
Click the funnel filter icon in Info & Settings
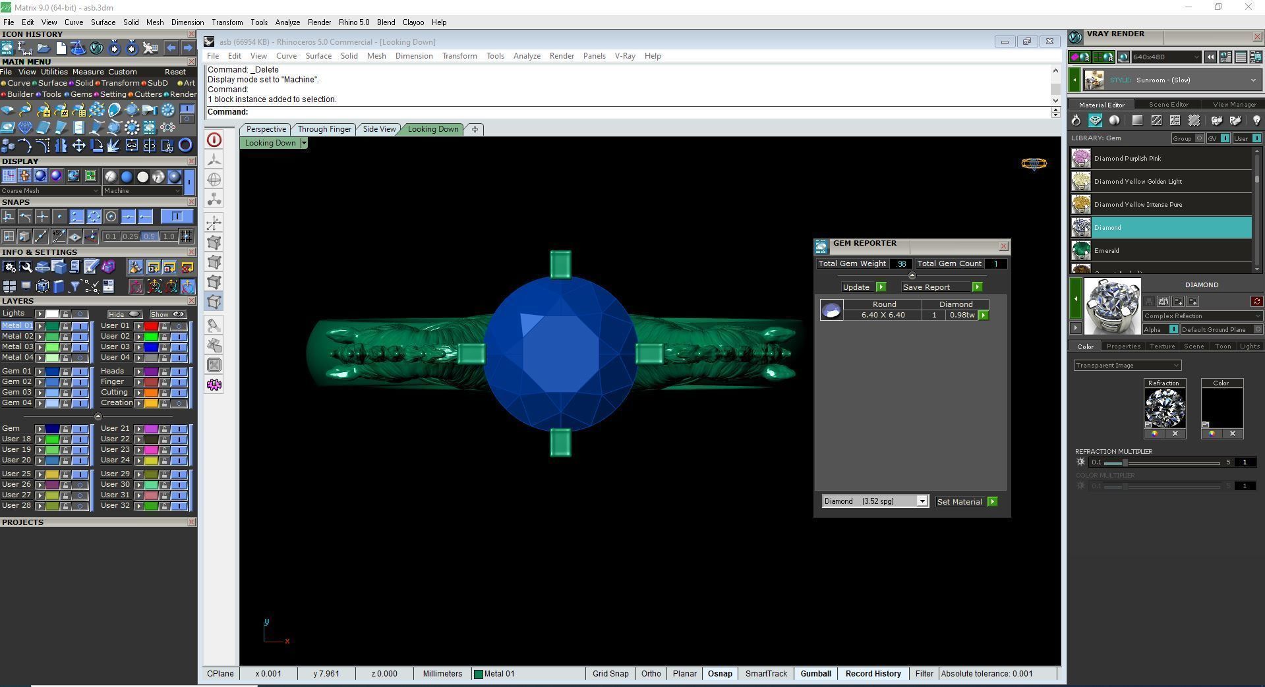tap(75, 286)
